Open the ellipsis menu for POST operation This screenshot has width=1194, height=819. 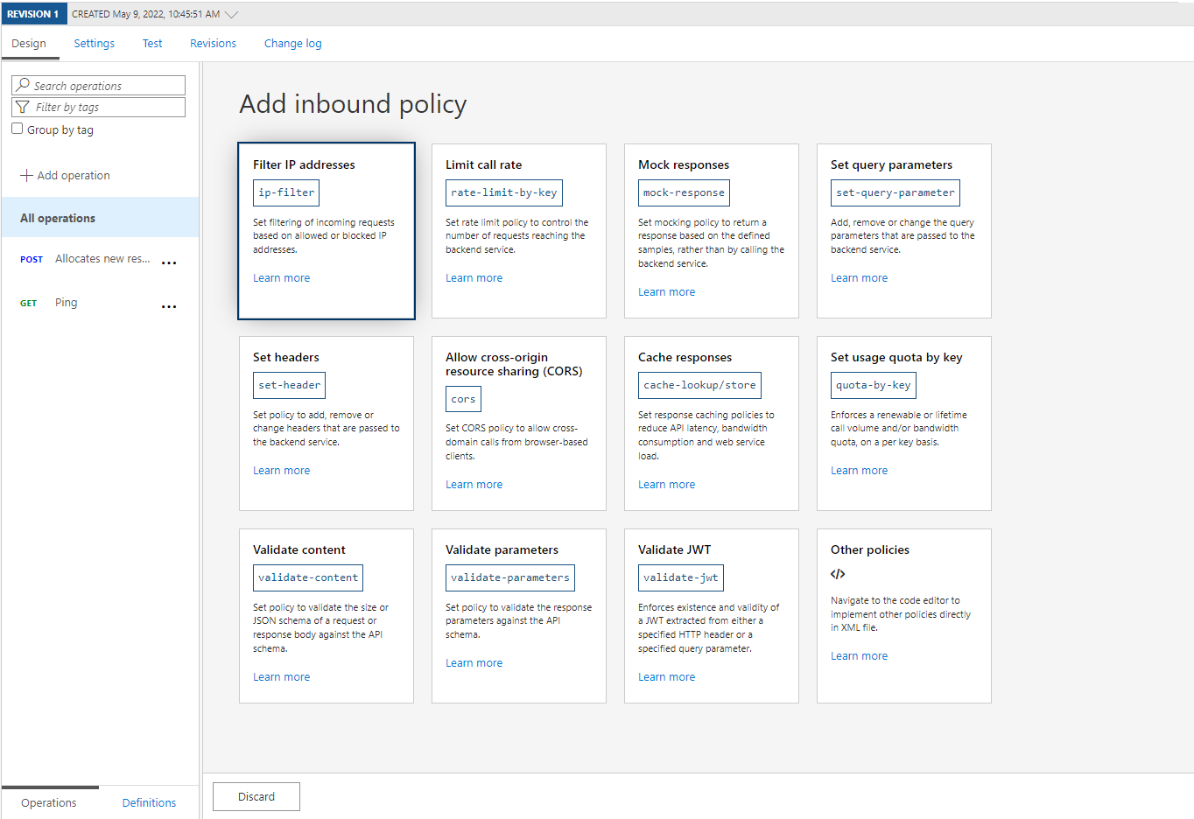pos(169,262)
